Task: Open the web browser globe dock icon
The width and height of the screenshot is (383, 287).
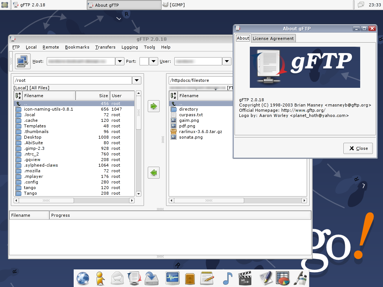Action: (83, 278)
